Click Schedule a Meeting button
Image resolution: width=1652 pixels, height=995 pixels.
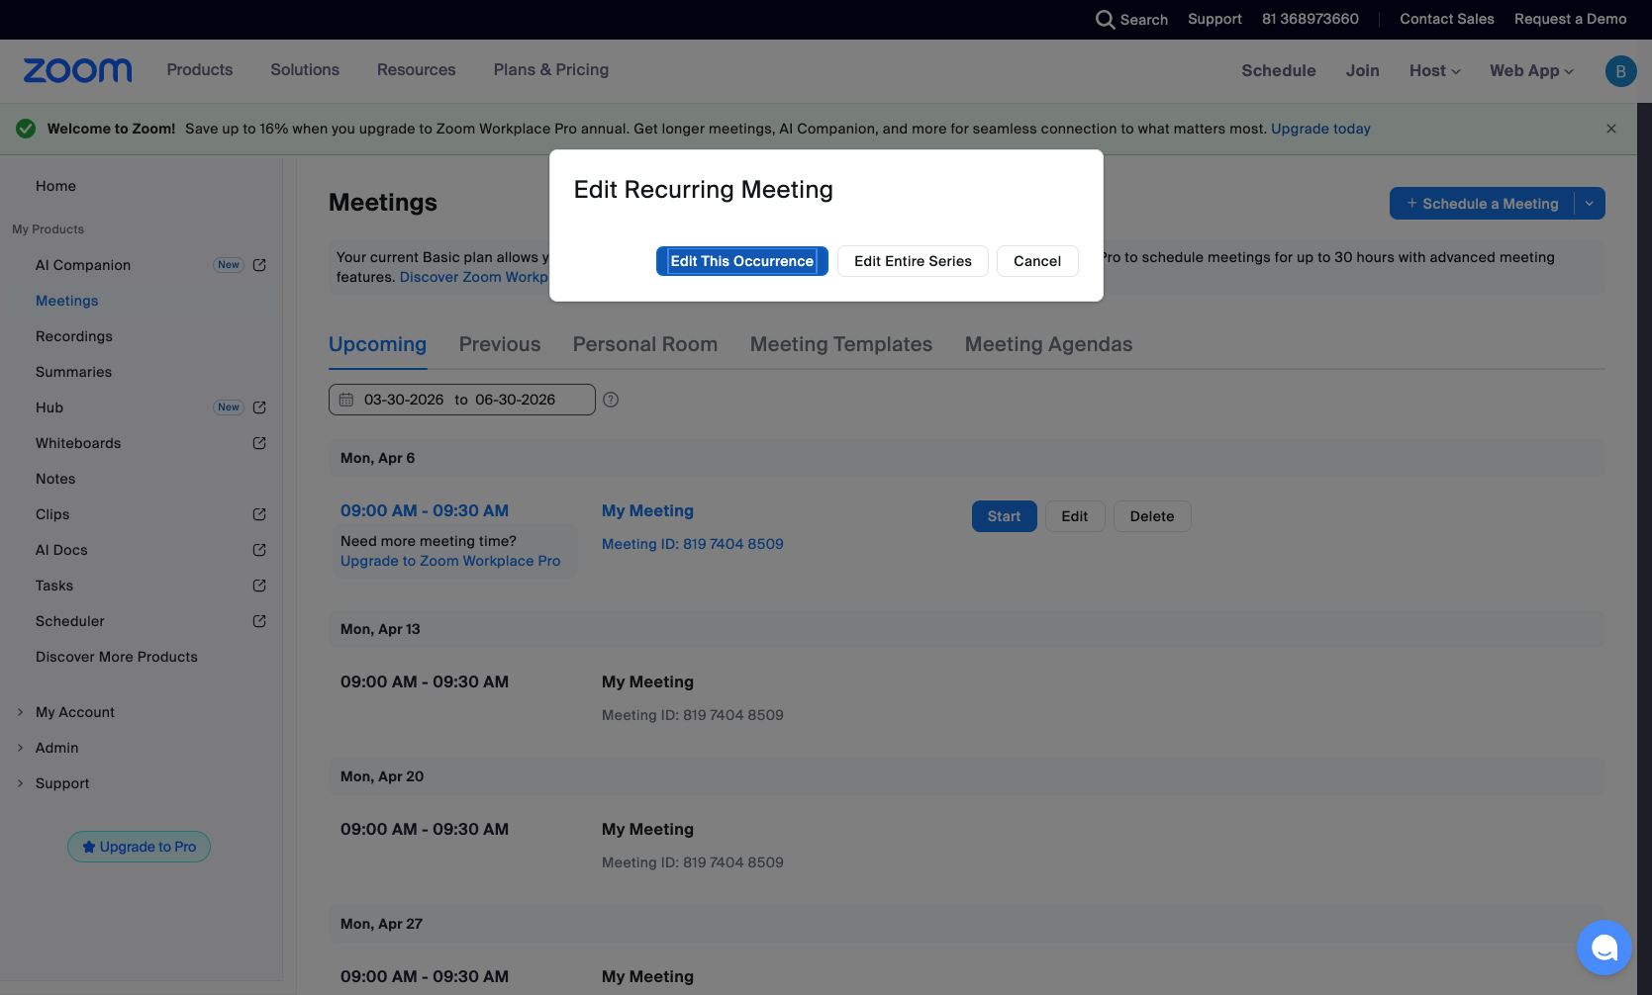(x=1483, y=204)
